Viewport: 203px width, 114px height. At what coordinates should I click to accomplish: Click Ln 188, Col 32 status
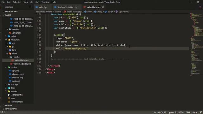click(160, 112)
